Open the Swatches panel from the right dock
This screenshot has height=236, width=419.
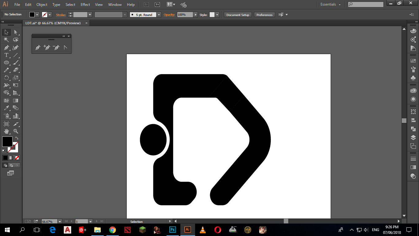click(x=413, y=61)
